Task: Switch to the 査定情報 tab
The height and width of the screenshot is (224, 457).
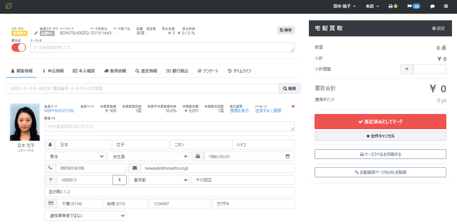Action: click(146, 71)
